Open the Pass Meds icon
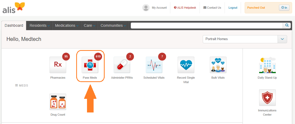 coord(90,65)
